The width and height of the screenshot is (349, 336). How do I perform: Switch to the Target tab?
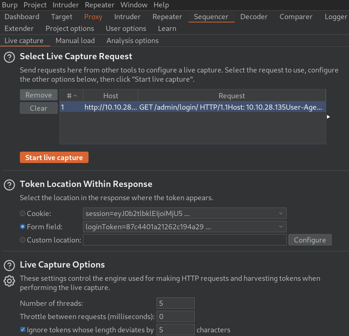click(62, 17)
